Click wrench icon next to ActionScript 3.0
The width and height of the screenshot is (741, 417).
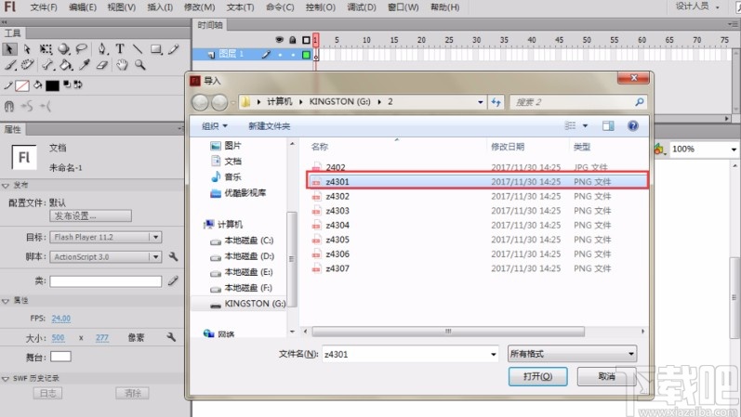click(174, 256)
